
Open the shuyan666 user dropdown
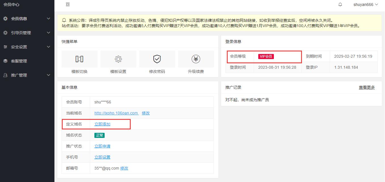tap(365, 5)
